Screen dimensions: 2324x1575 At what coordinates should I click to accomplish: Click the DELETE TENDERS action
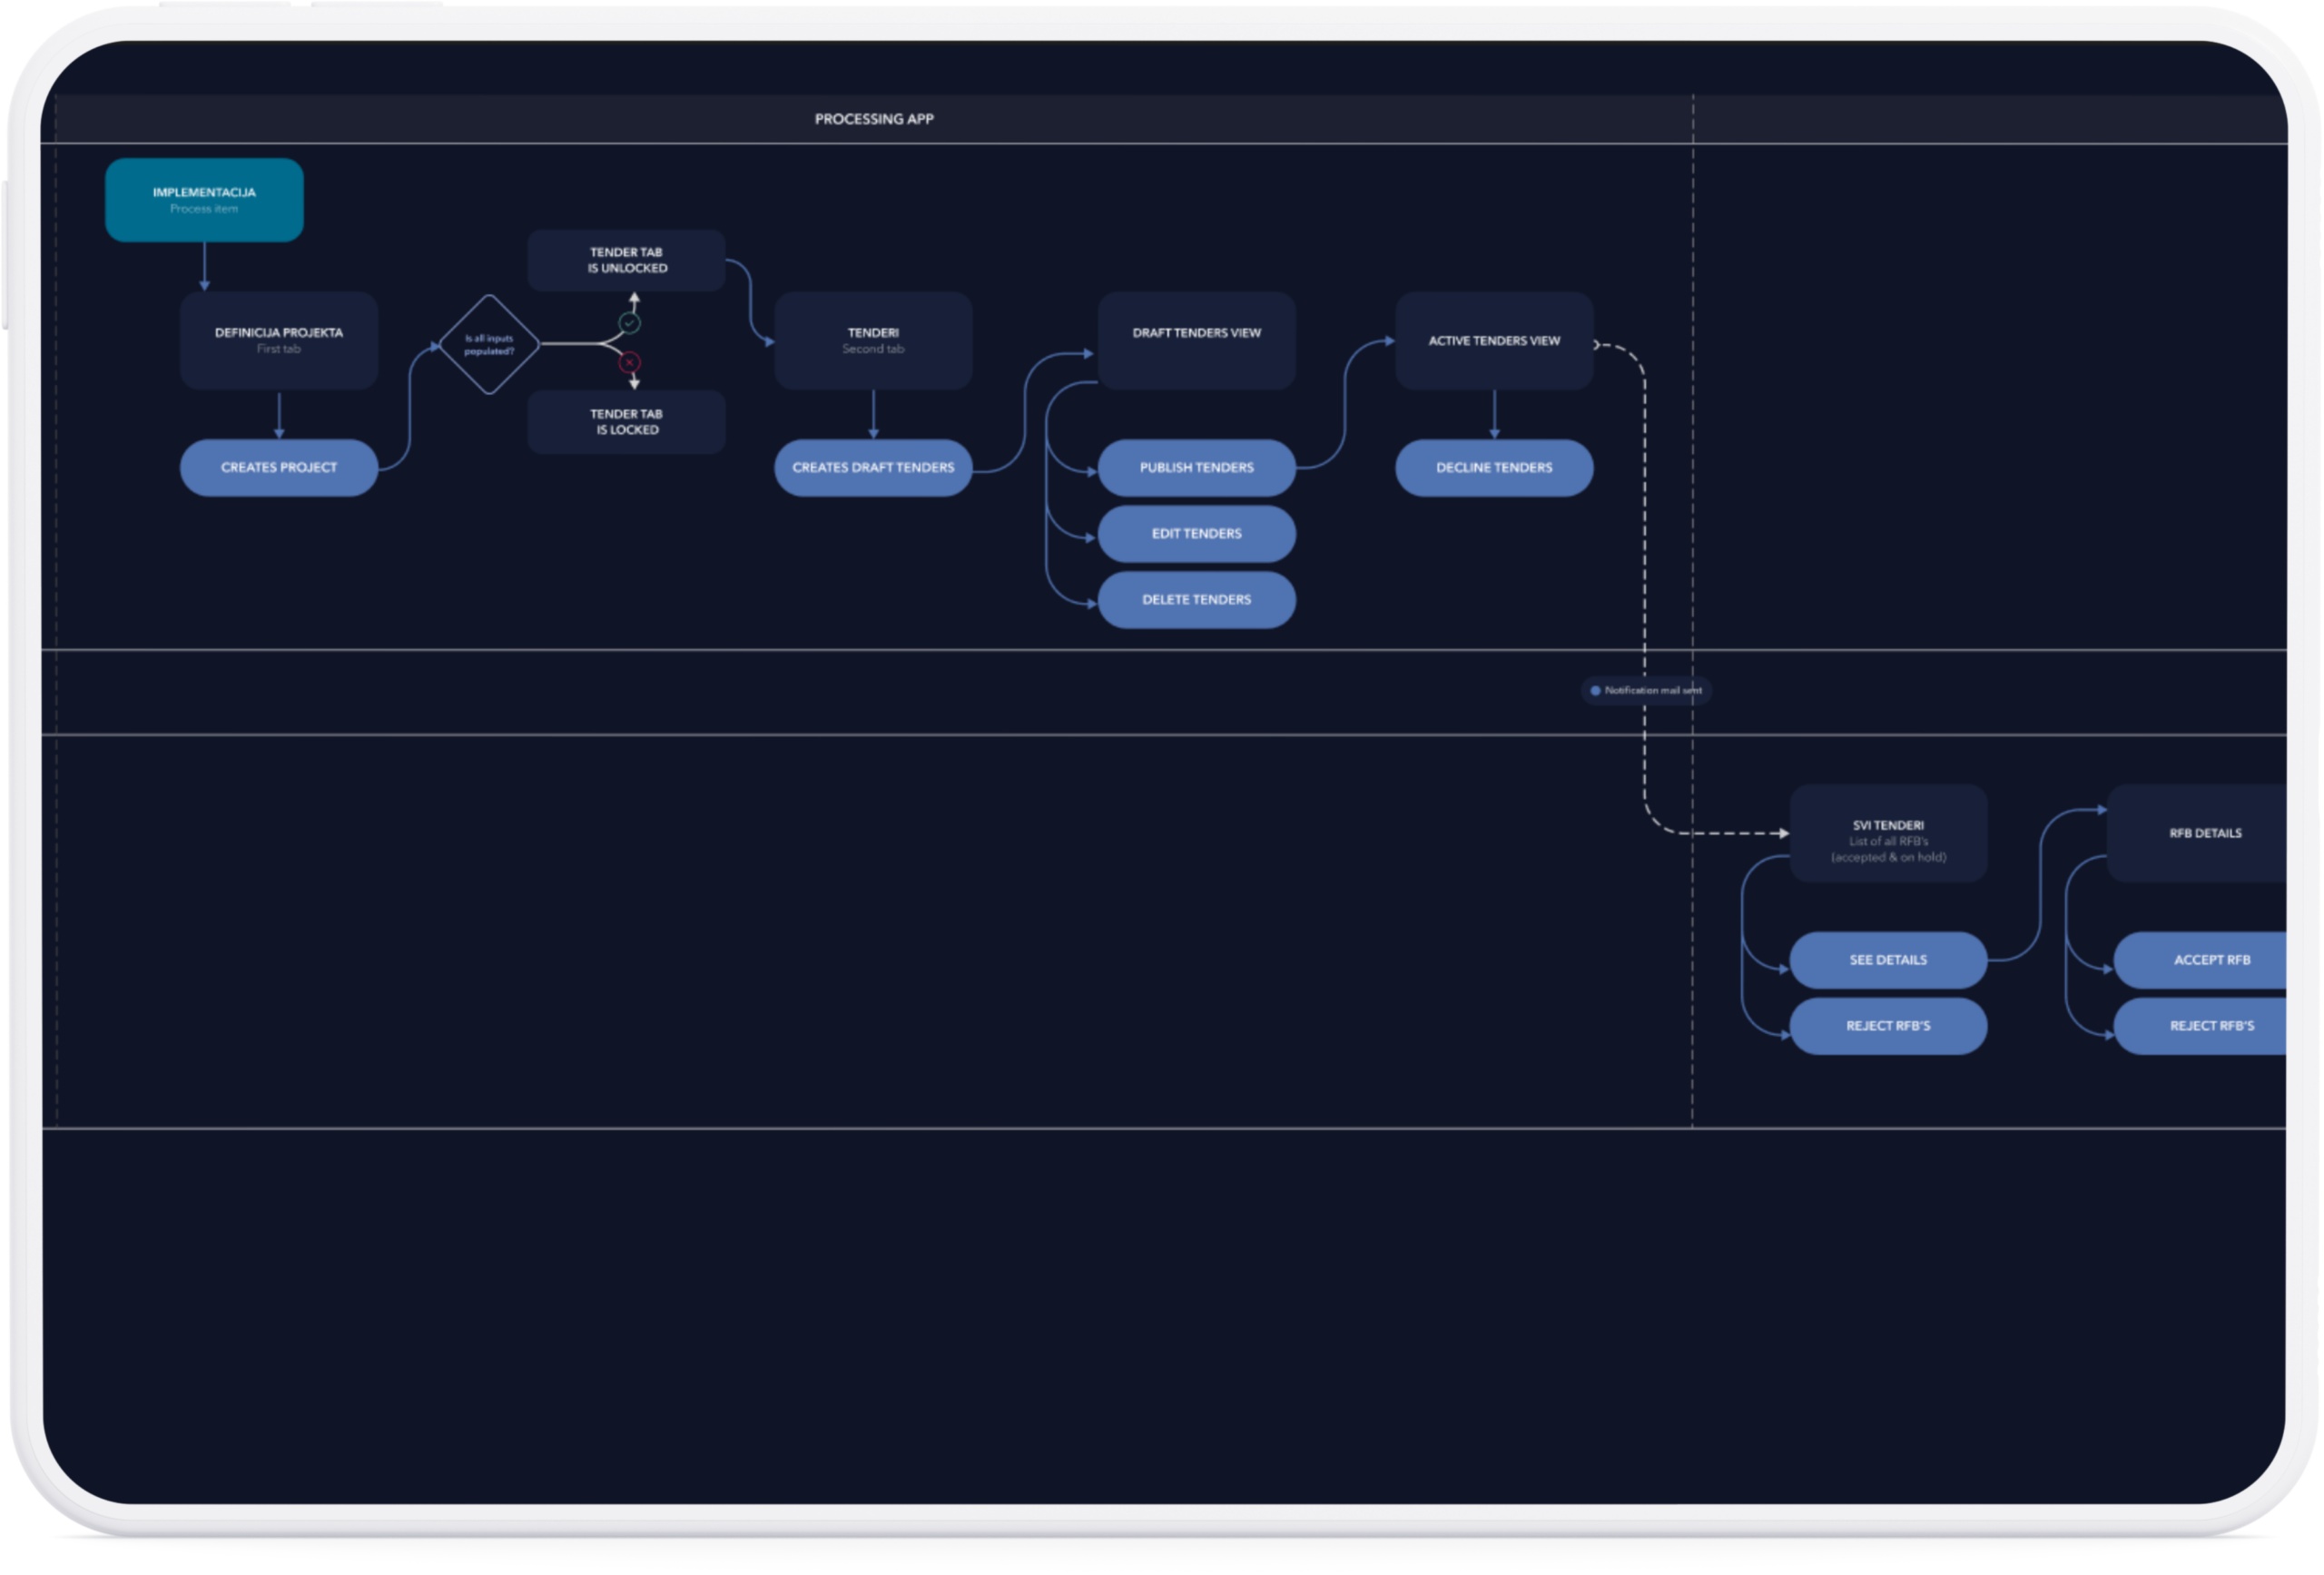pyautogui.click(x=1196, y=599)
